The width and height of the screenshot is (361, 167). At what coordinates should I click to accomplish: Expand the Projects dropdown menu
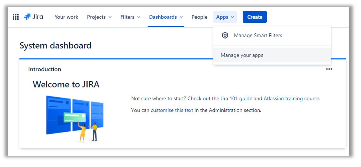click(99, 17)
